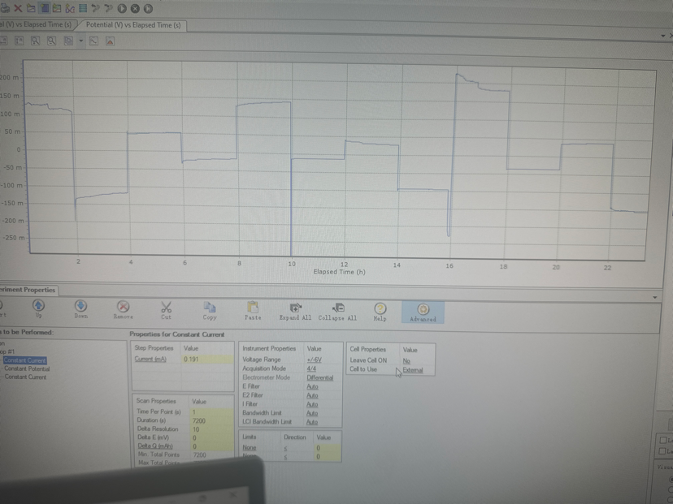
Task: Click the Cut scissors button
Action: (x=166, y=310)
